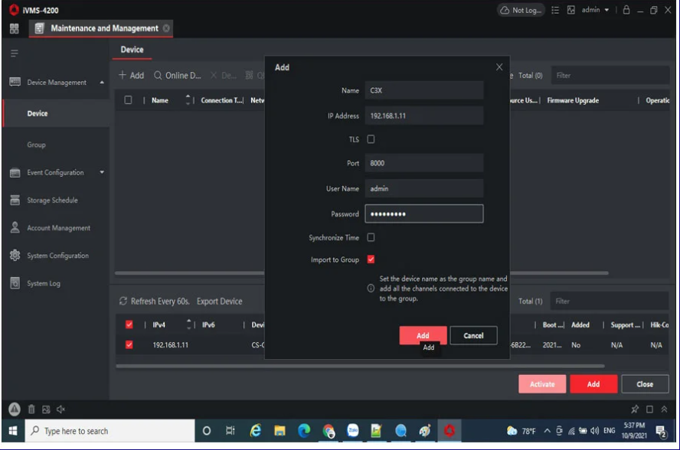Click the lock icon in title bar
This screenshot has height=450, width=680.
point(627,10)
